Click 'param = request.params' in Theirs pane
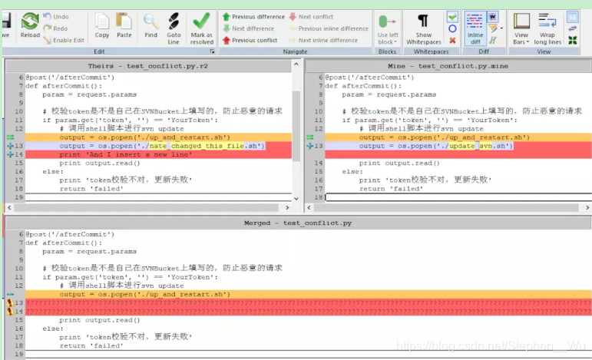Screen dimensions: 592x360 pos(90,94)
